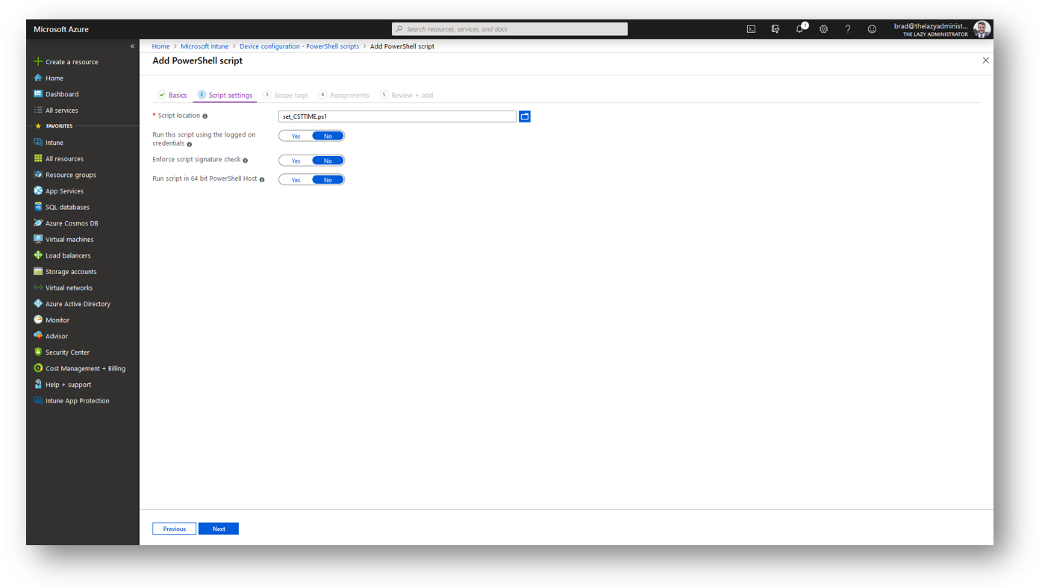Screen dimensions: 1042x587
Task: Click the Create a resource plus icon
Action: [x=38, y=61]
